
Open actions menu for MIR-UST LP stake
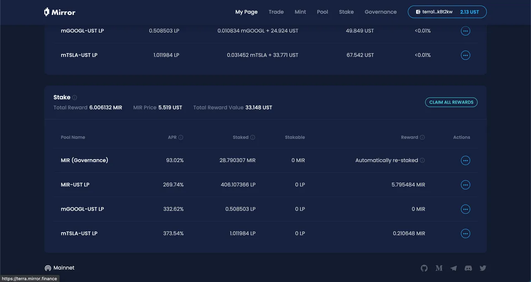(465, 185)
